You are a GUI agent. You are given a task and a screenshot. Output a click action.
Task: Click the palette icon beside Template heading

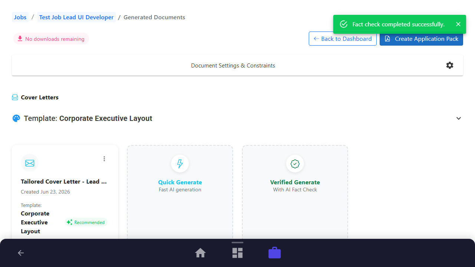[x=16, y=118]
